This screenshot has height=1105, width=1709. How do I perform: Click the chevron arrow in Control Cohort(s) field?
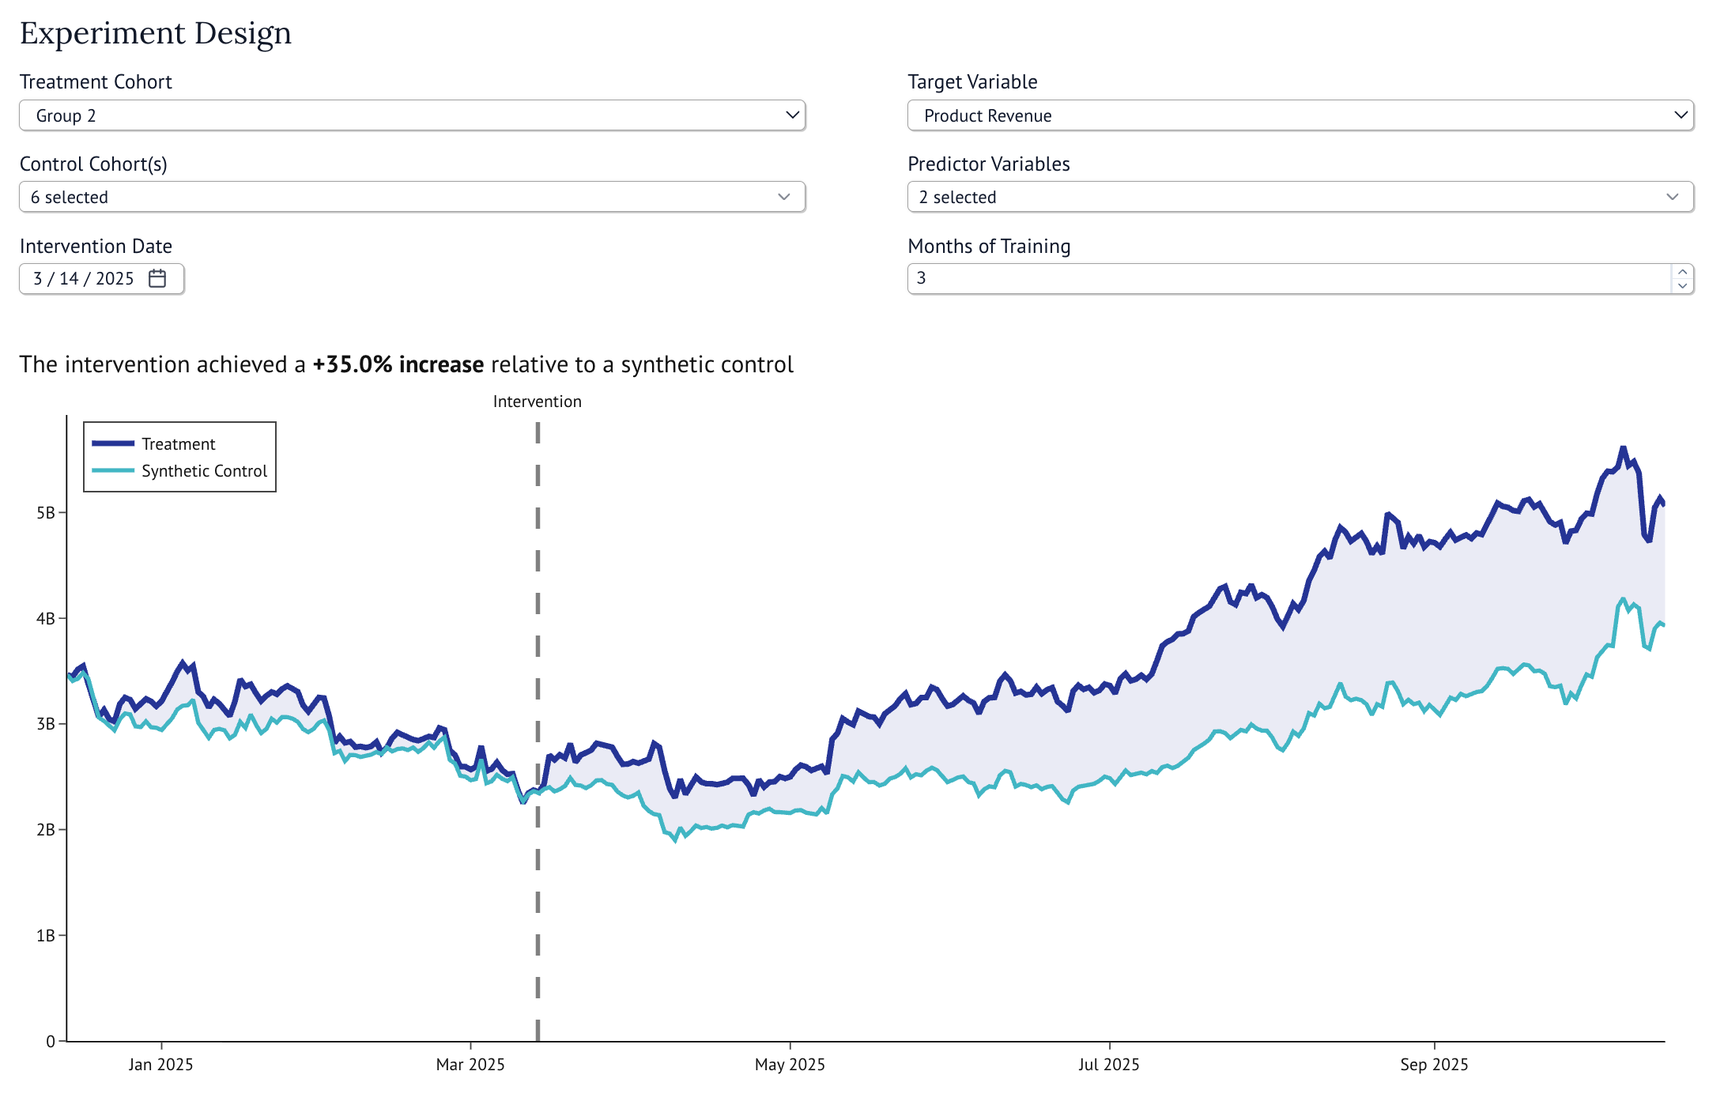click(x=783, y=197)
